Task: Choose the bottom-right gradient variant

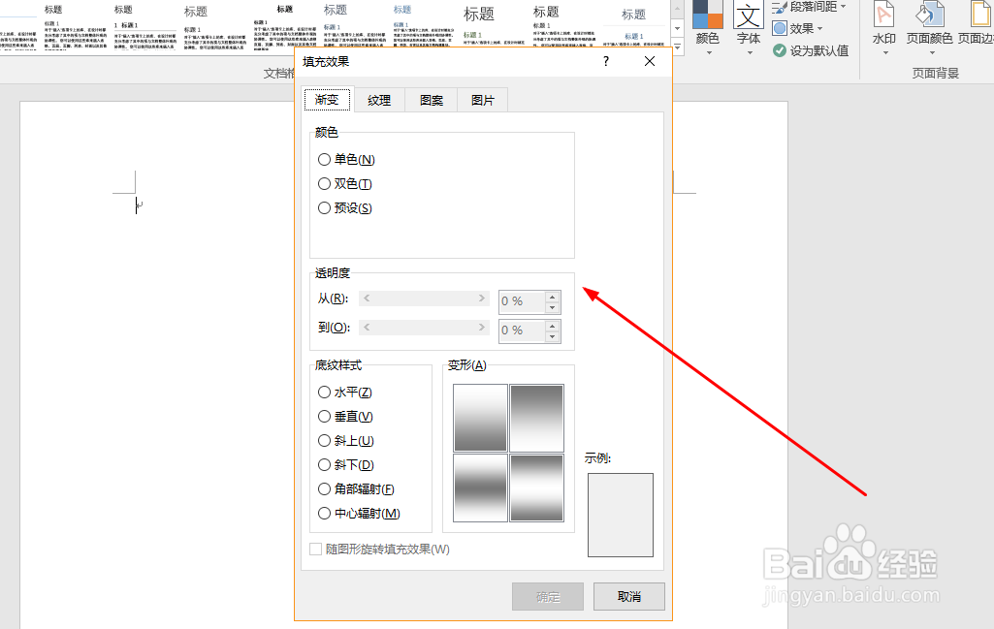Action: (537, 487)
